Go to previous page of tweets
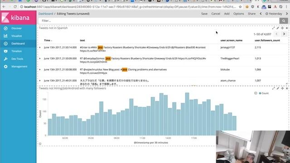 coord(276,34)
